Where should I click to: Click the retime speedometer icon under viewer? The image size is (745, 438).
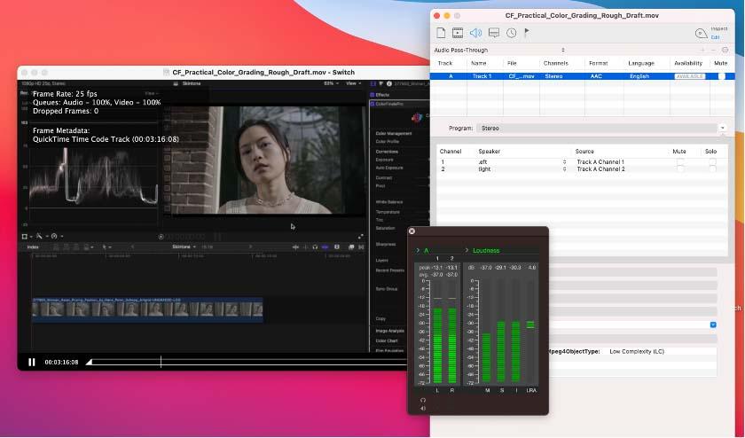[x=54, y=237]
